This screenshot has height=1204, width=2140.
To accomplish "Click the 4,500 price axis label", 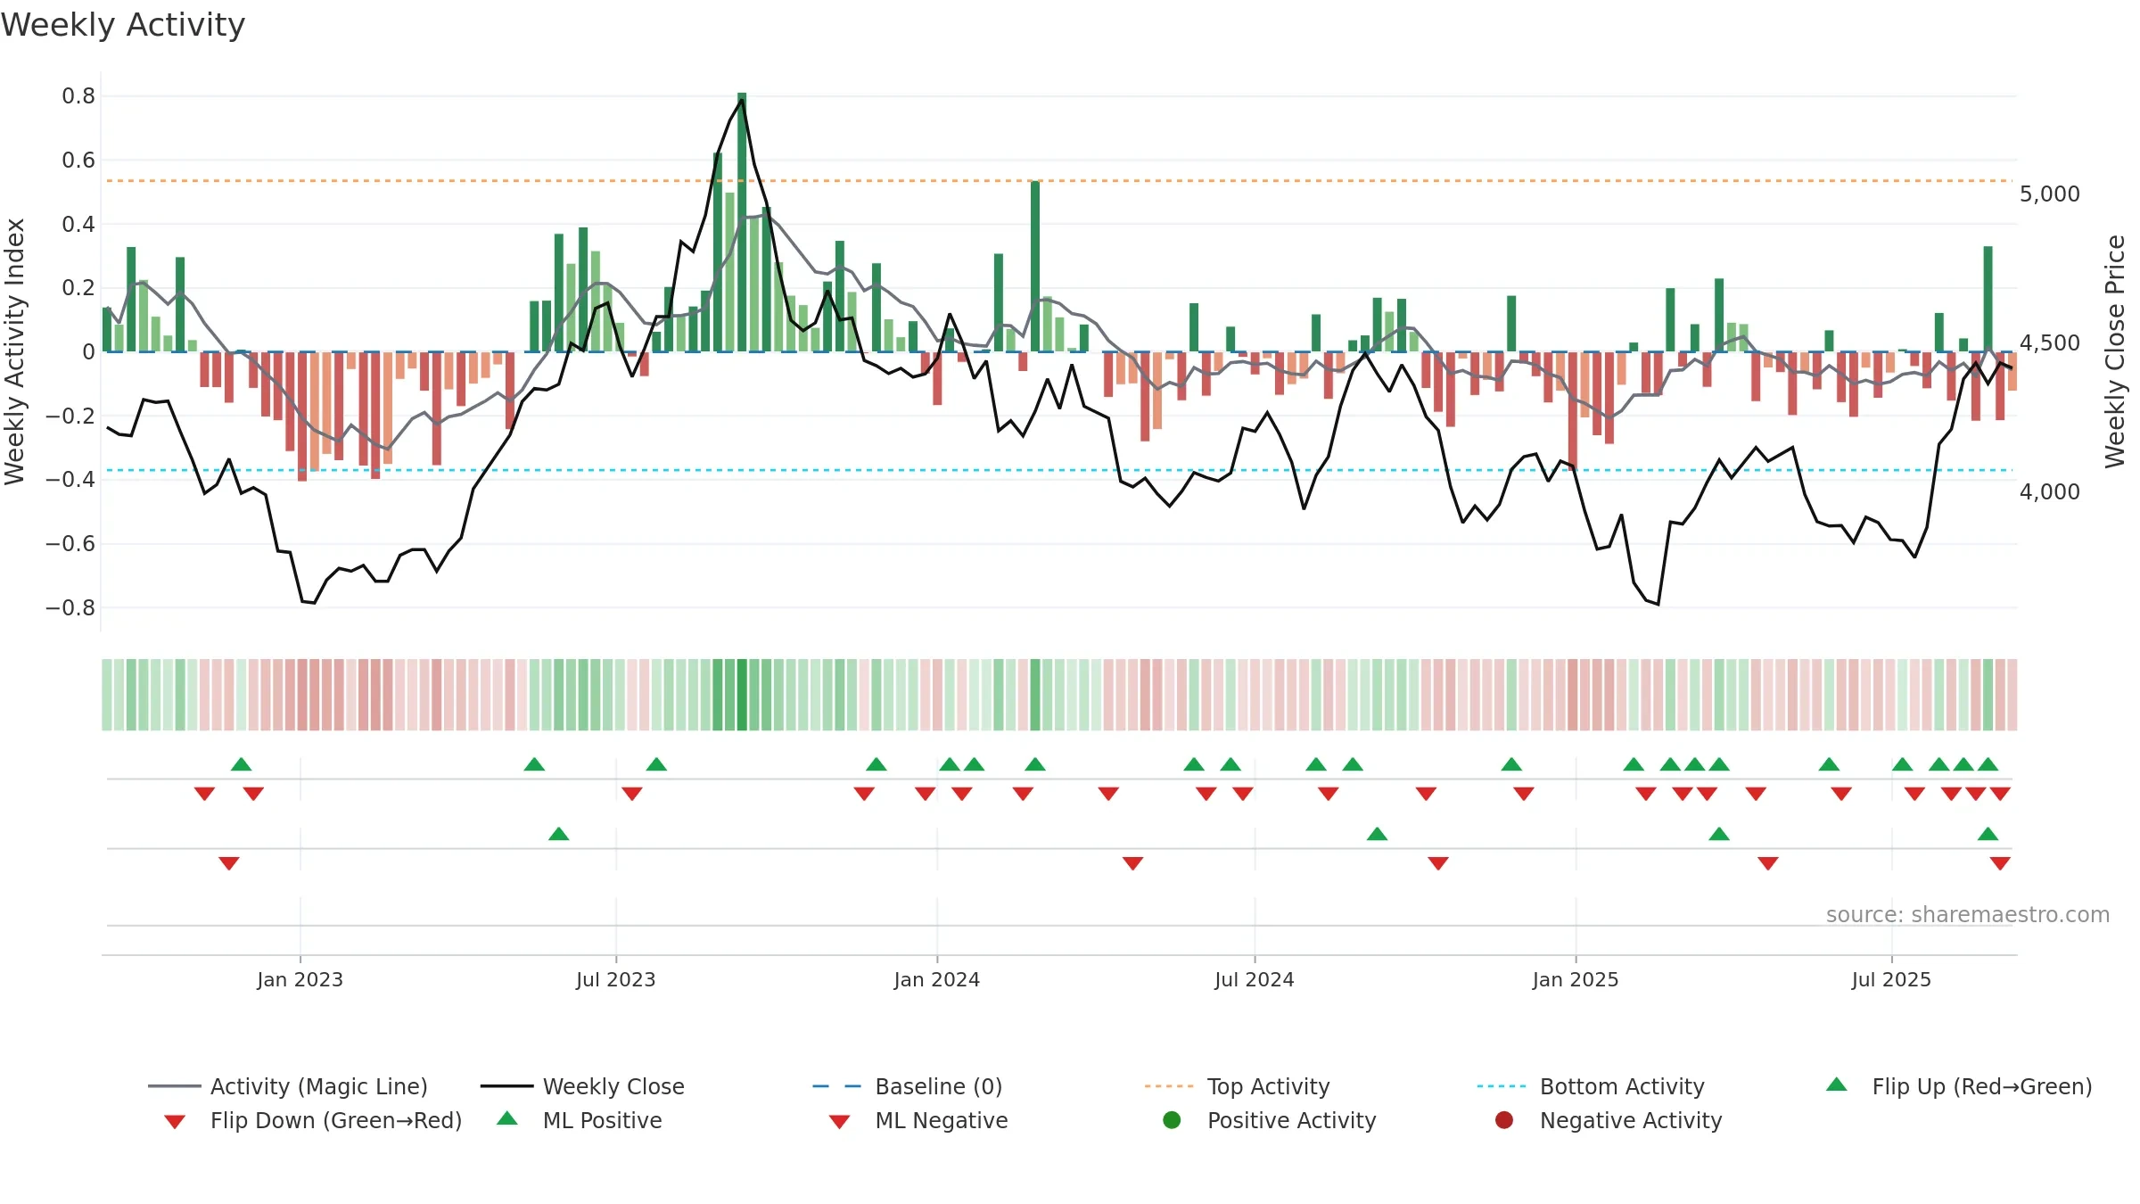I will click(2050, 343).
